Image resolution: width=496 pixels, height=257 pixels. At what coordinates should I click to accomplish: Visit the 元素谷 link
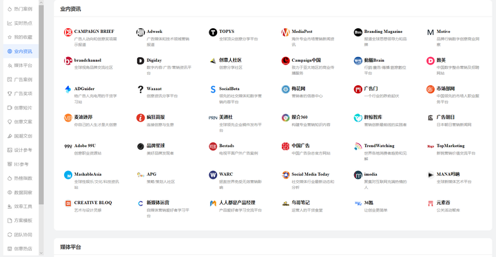point(443,203)
